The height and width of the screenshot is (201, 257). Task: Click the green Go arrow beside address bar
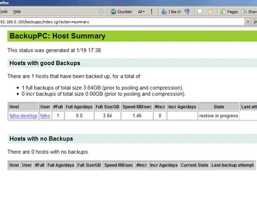pyautogui.click(x=255, y=22)
